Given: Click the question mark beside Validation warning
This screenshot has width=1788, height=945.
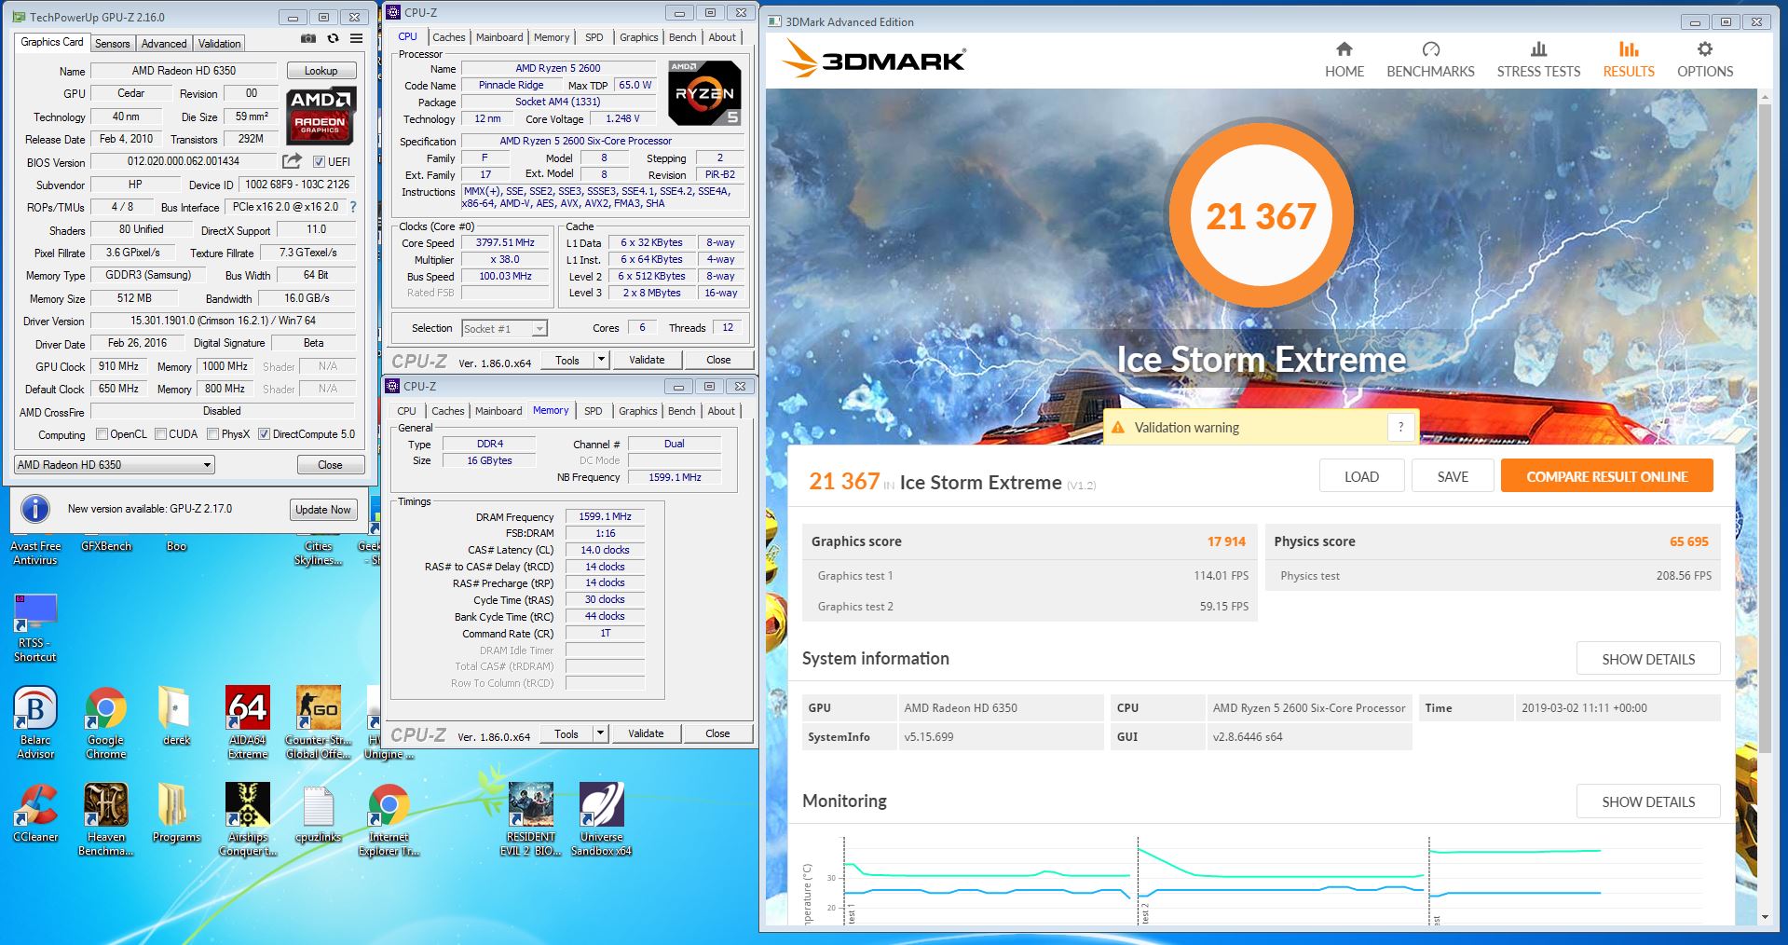Looking at the screenshot, I should click(x=1399, y=427).
